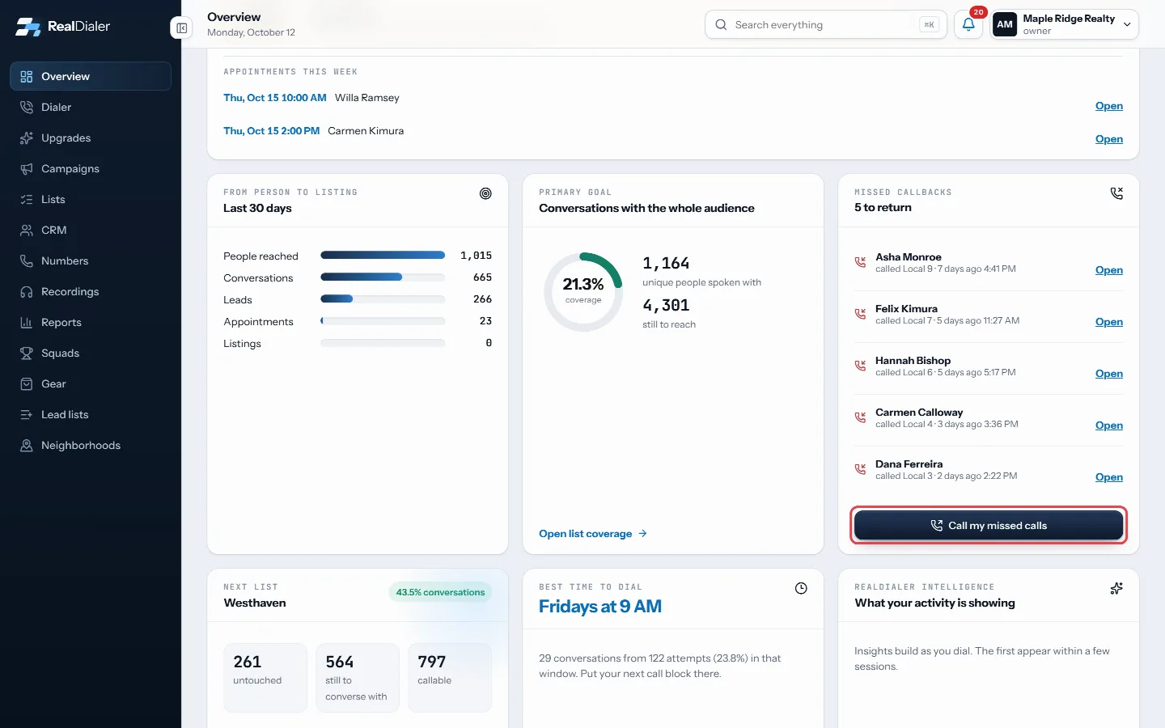Collapse the sidebar with the panel toggle icon

click(x=182, y=28)
